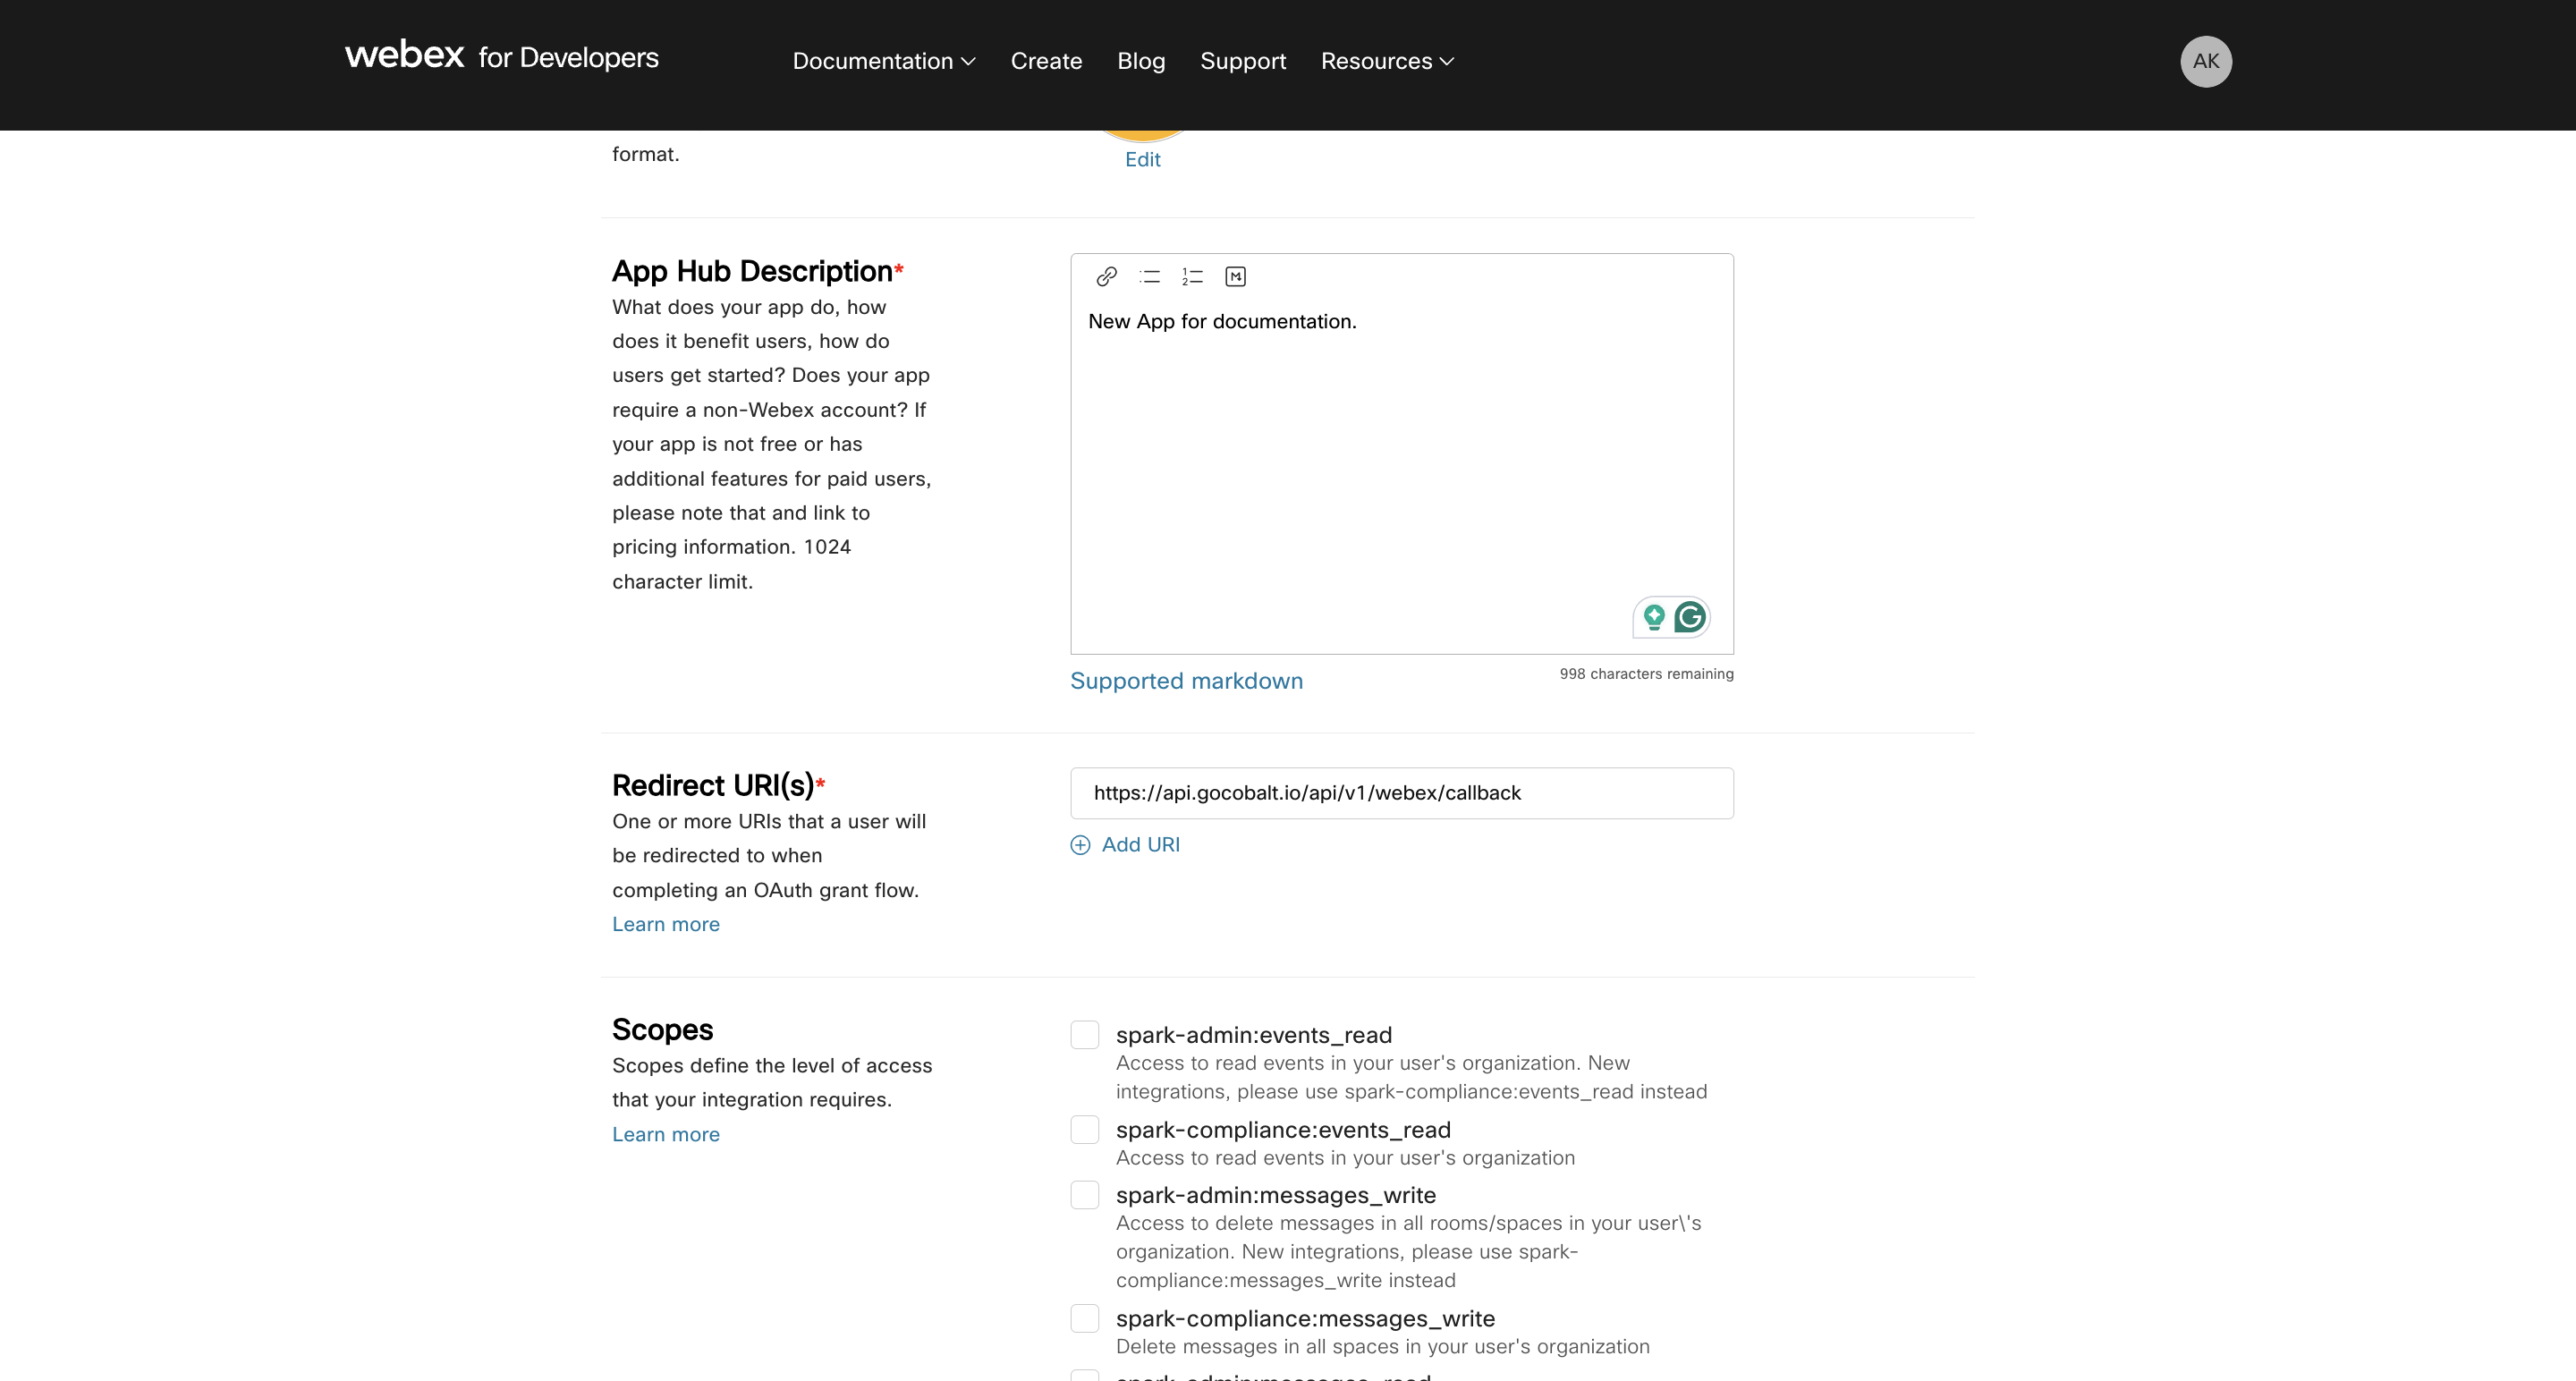Apply numbered list formatting
This screenshot has height=1381, width=2576.
click(x=1192, y=277)
